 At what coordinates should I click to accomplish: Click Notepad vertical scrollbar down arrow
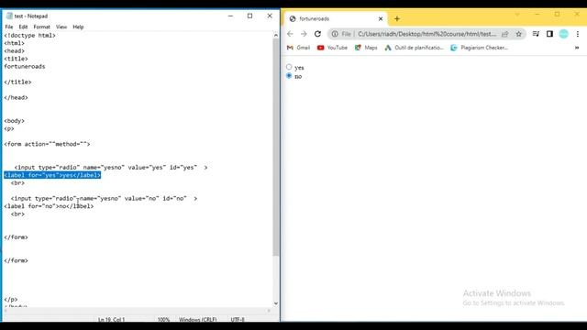276,303
